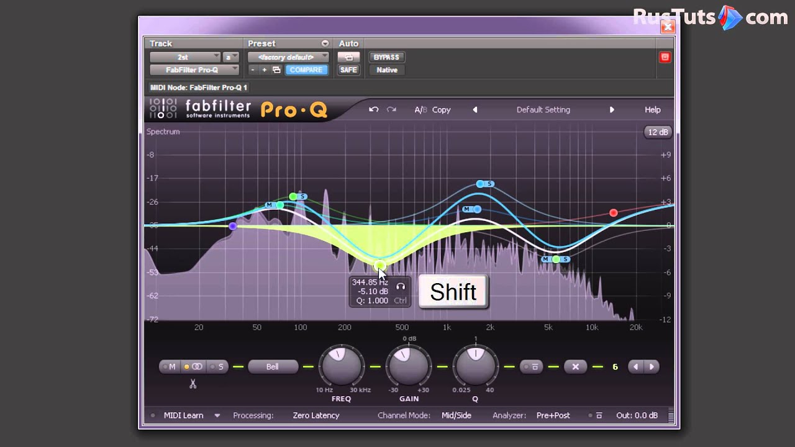This screenshot has height=447, width=795.
Task: Open the Bell filter shape dropdown
Action: [x=273, y=367]
